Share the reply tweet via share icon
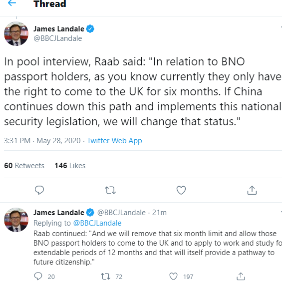This screenshot has height=282, width=282. coord(241,276)
